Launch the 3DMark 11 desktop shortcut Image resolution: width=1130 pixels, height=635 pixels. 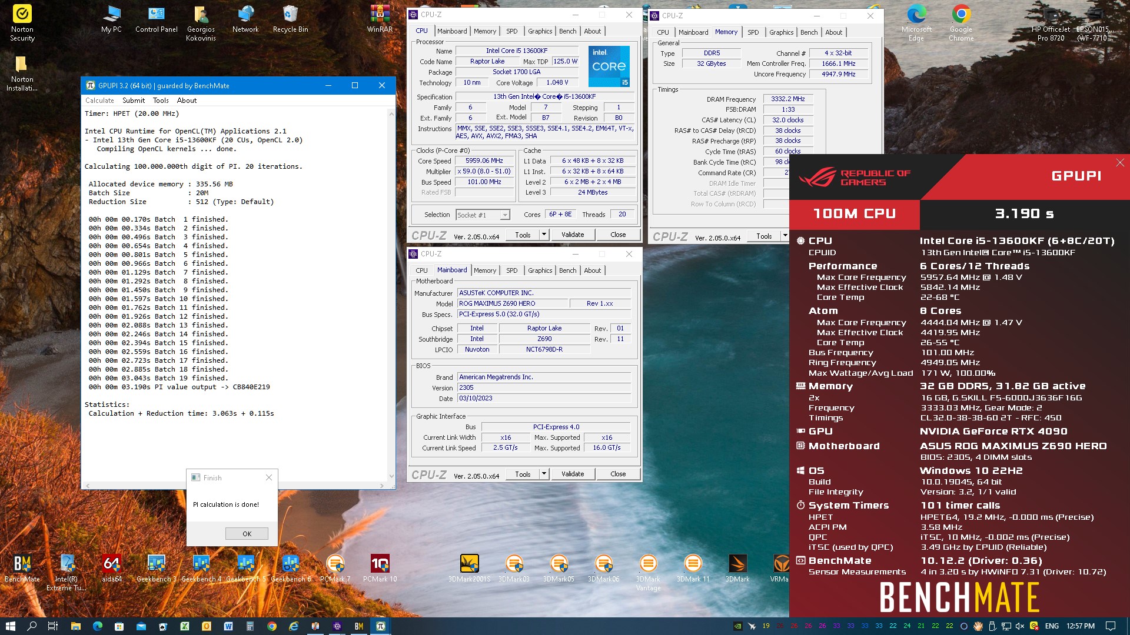(693, 568)
